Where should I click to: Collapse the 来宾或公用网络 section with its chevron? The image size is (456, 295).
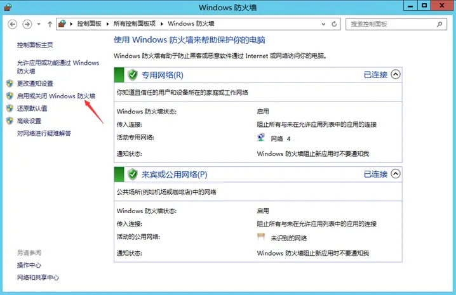(x=396, y=174)
